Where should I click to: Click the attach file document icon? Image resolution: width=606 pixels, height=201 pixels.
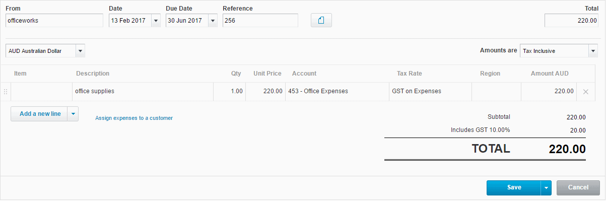point(321,21)
